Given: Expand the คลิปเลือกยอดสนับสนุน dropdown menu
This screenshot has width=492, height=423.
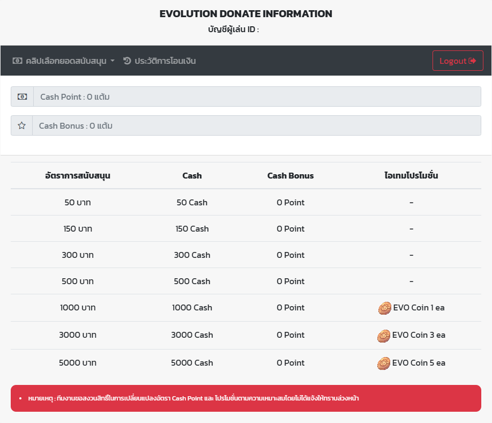Looking at the screenshot, I should (x=63, y=61).
